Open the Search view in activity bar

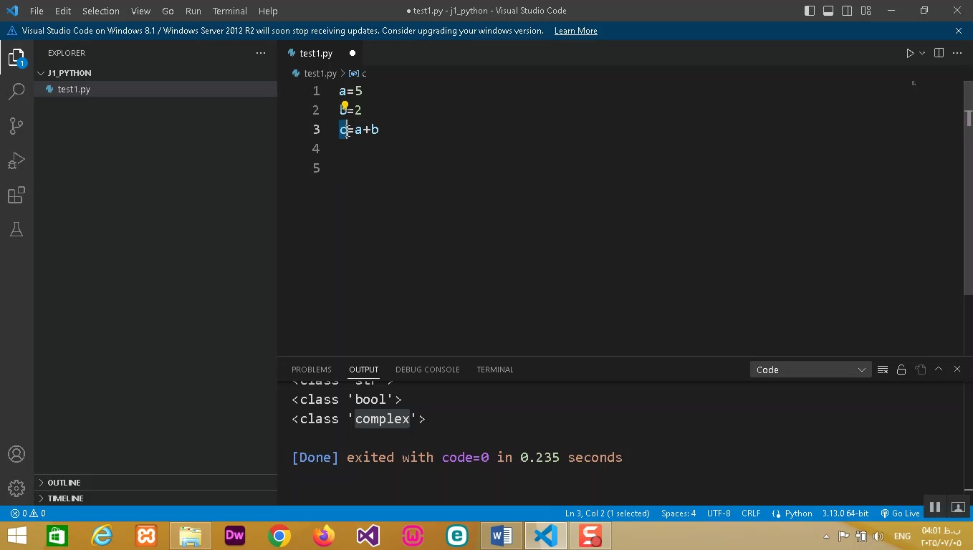[16, 91]
